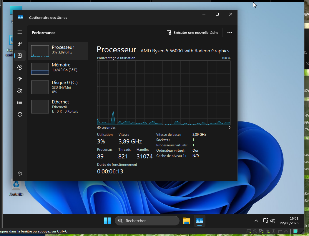Click the VM Bluetooth device status icon
This screenshot has width=309, height=236.
pyautogui.click(x=273, y=232)
